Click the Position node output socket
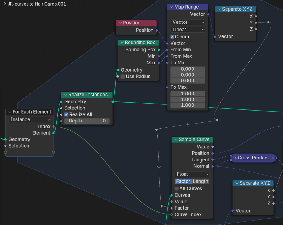 click(x=157, y=30)
